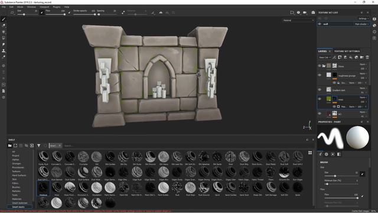Select Smart masks category in Shelf
Viewport: 378px width, 213px height.
18,207
